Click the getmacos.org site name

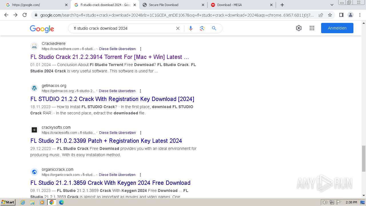(x=54, y=86)
